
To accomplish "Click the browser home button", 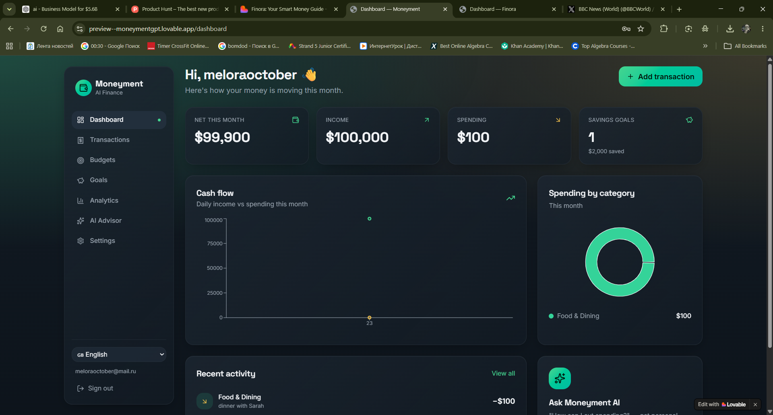I will (x=60, y=29).
